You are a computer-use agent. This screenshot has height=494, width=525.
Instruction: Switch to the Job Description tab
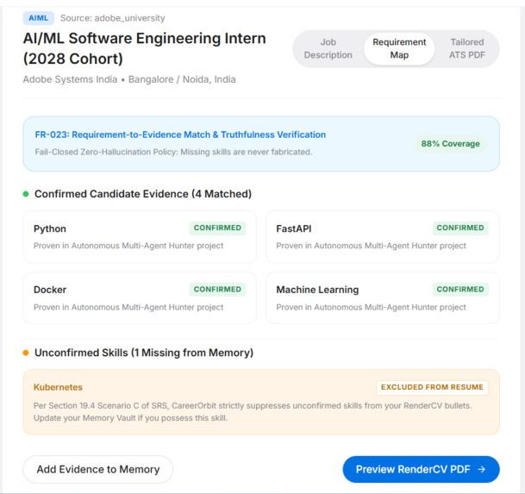coord(328,48)
